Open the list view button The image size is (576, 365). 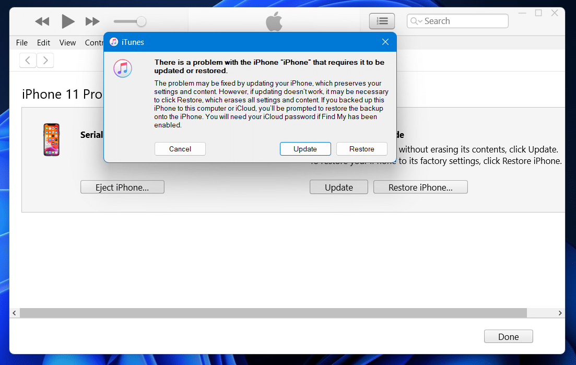pos(382,21)
